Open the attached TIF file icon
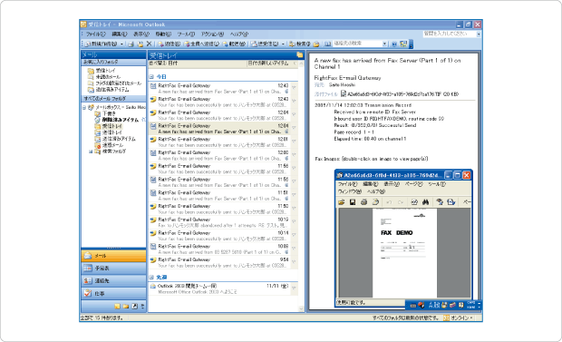562x342 pixels. pos(343,94)
